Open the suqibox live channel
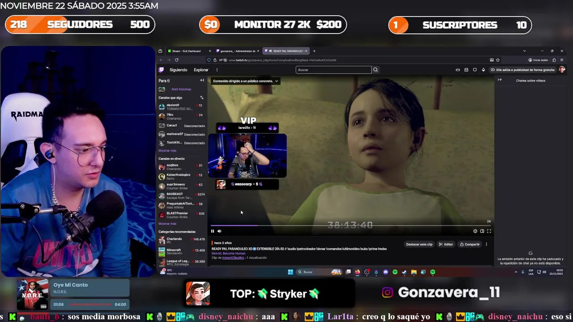 coord(181,167)
